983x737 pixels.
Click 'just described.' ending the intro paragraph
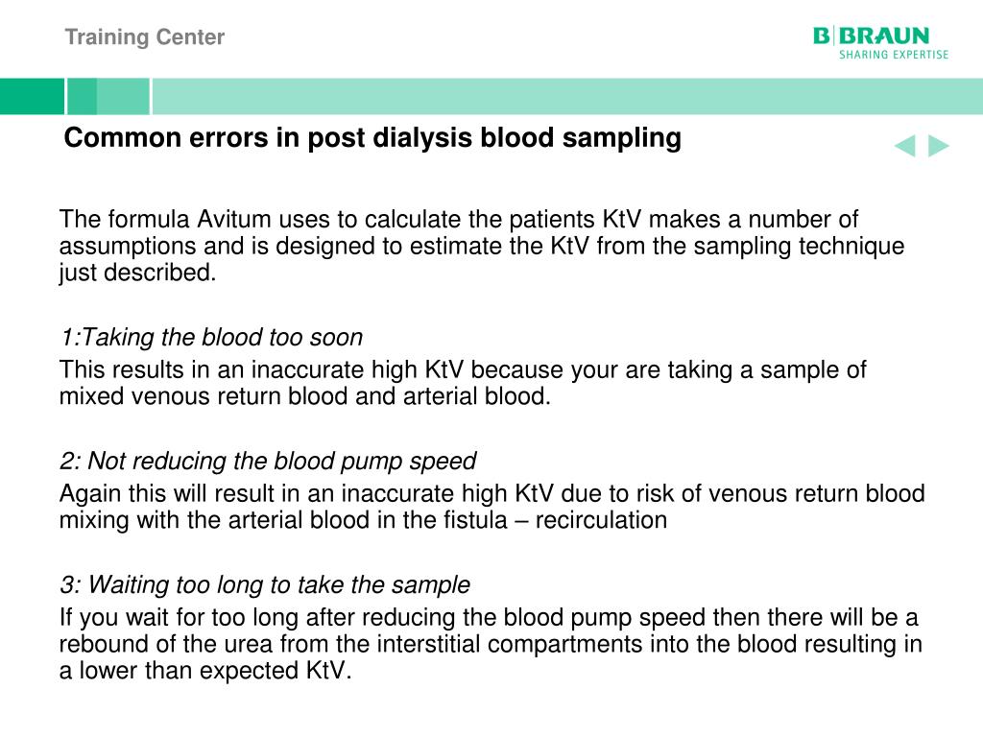tap(137, 273)
